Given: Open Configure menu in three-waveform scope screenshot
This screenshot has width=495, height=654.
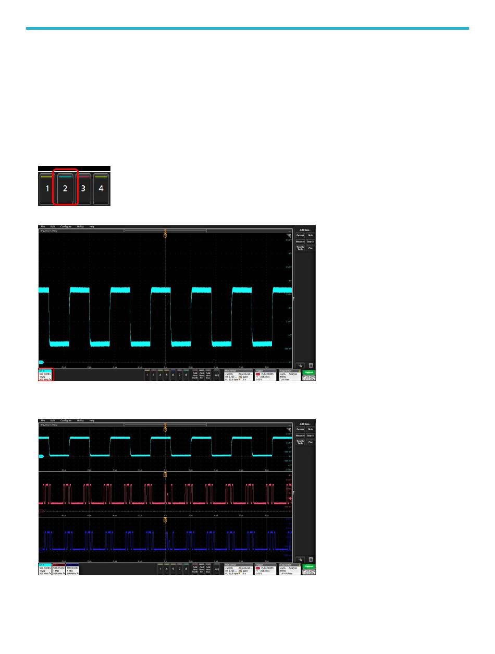Looking at the screenshot, I should coord(66,420).
